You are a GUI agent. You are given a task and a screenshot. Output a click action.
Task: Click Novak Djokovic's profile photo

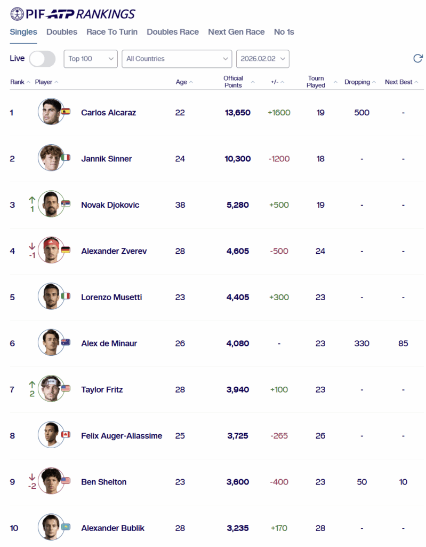tap(51, 205)
